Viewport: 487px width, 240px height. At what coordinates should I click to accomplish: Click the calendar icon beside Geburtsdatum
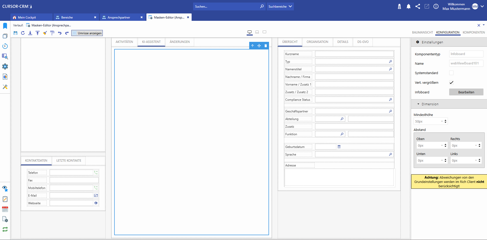point(339,147)
